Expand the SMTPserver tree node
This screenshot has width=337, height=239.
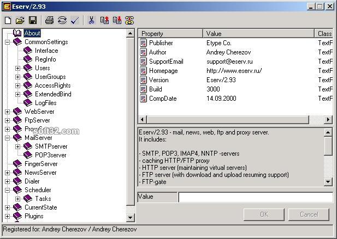[17, 146]
